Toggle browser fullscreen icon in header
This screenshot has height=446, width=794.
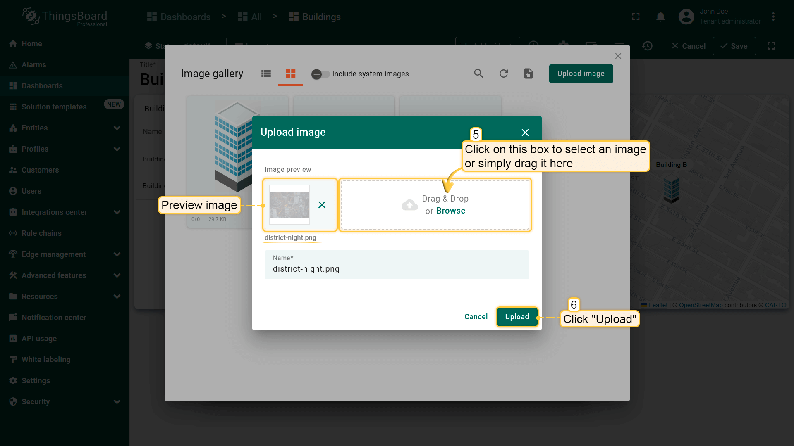tap(636, 17)
